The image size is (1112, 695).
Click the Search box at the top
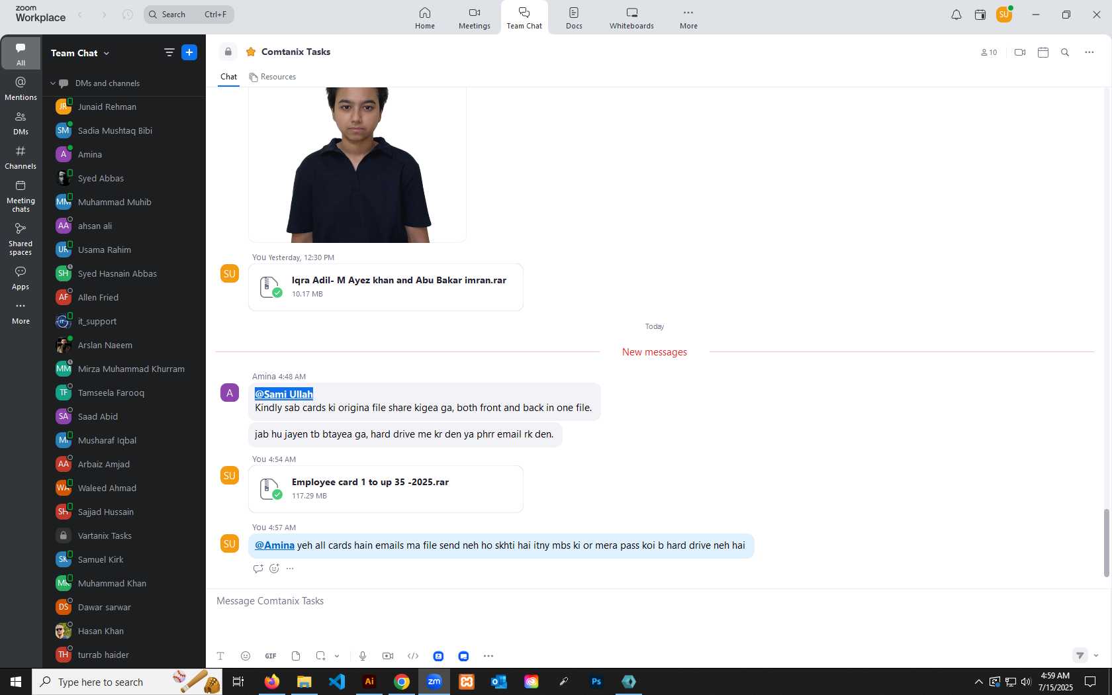click(189, 15)
